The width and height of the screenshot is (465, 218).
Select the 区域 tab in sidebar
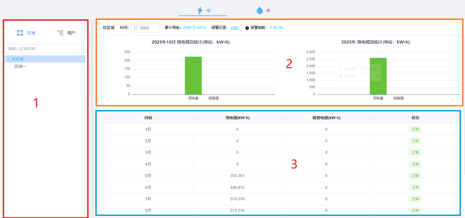[x=26, y=33]
